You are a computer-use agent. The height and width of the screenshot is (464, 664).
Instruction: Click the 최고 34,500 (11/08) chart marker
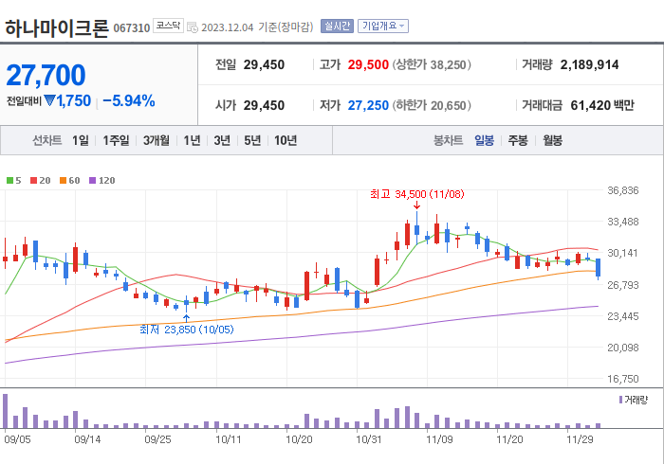coord(417,194)
